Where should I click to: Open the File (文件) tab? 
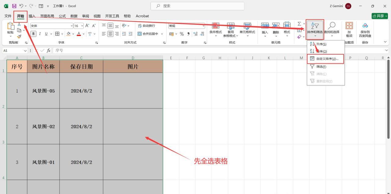coord(8,16)
